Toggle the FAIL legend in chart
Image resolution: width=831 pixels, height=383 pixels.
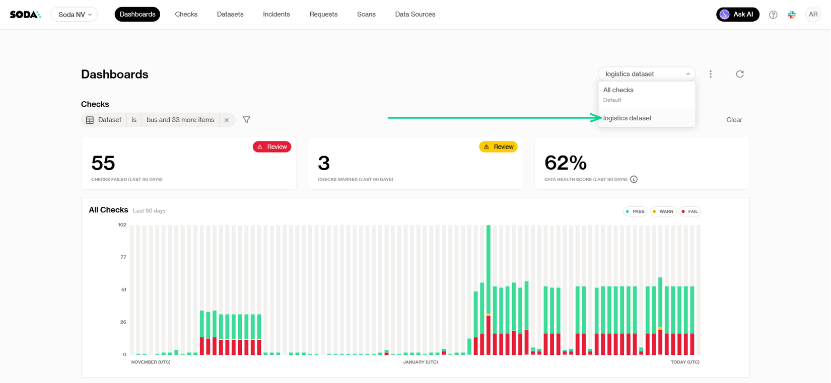tap(689, 211)
